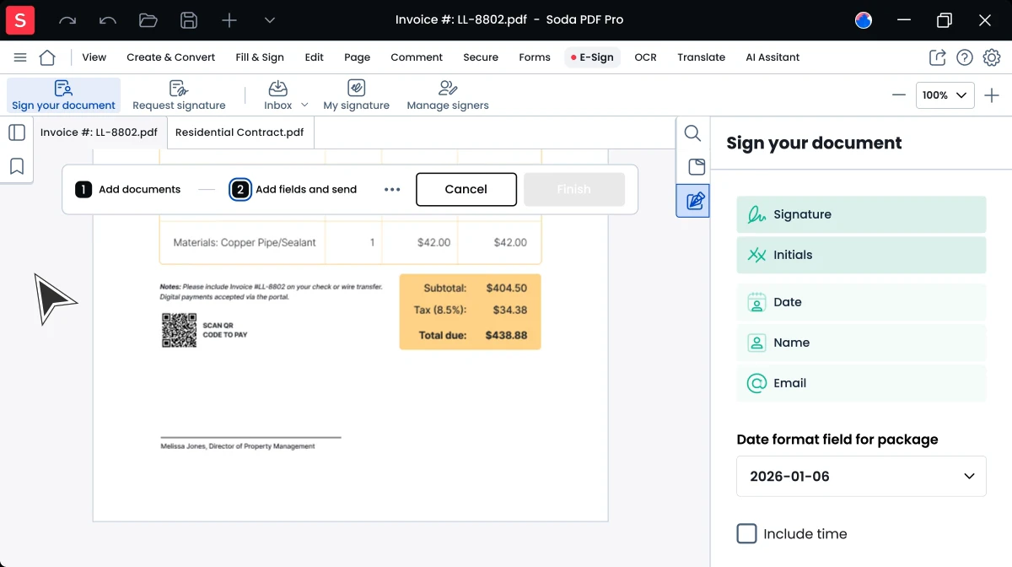
Task: Open the OCR tab
Action: click(645, 57)
